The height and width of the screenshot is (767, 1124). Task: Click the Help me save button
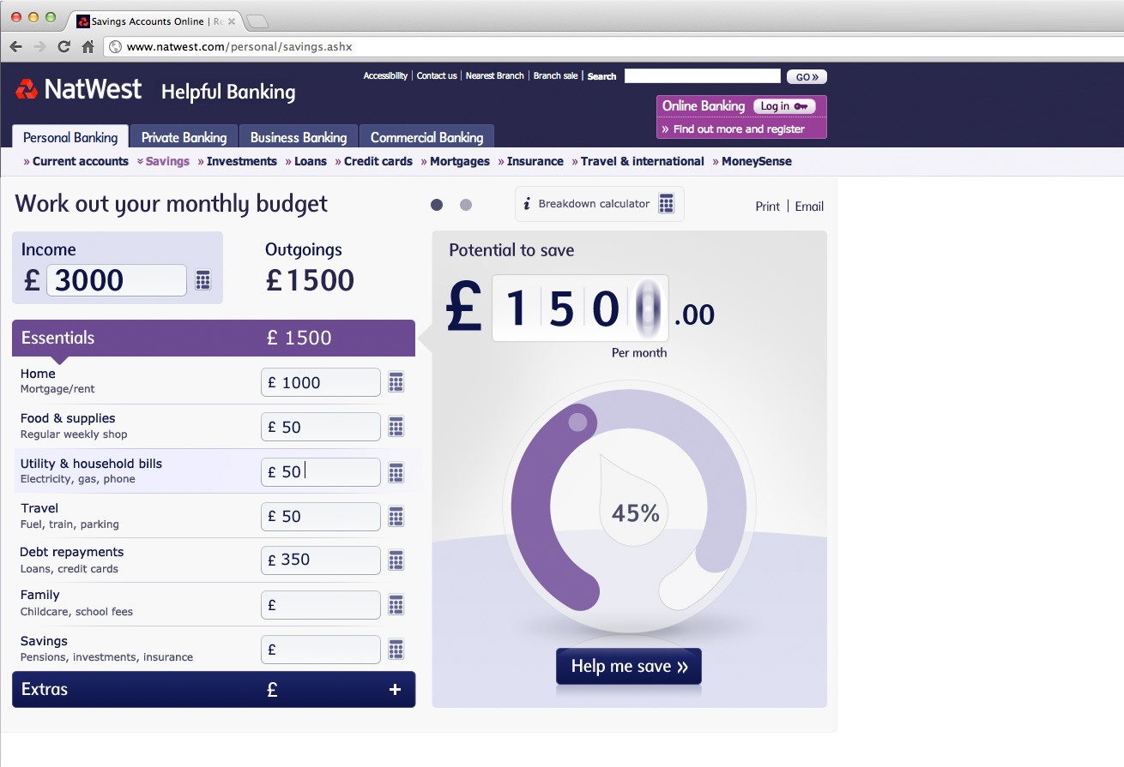628,667
